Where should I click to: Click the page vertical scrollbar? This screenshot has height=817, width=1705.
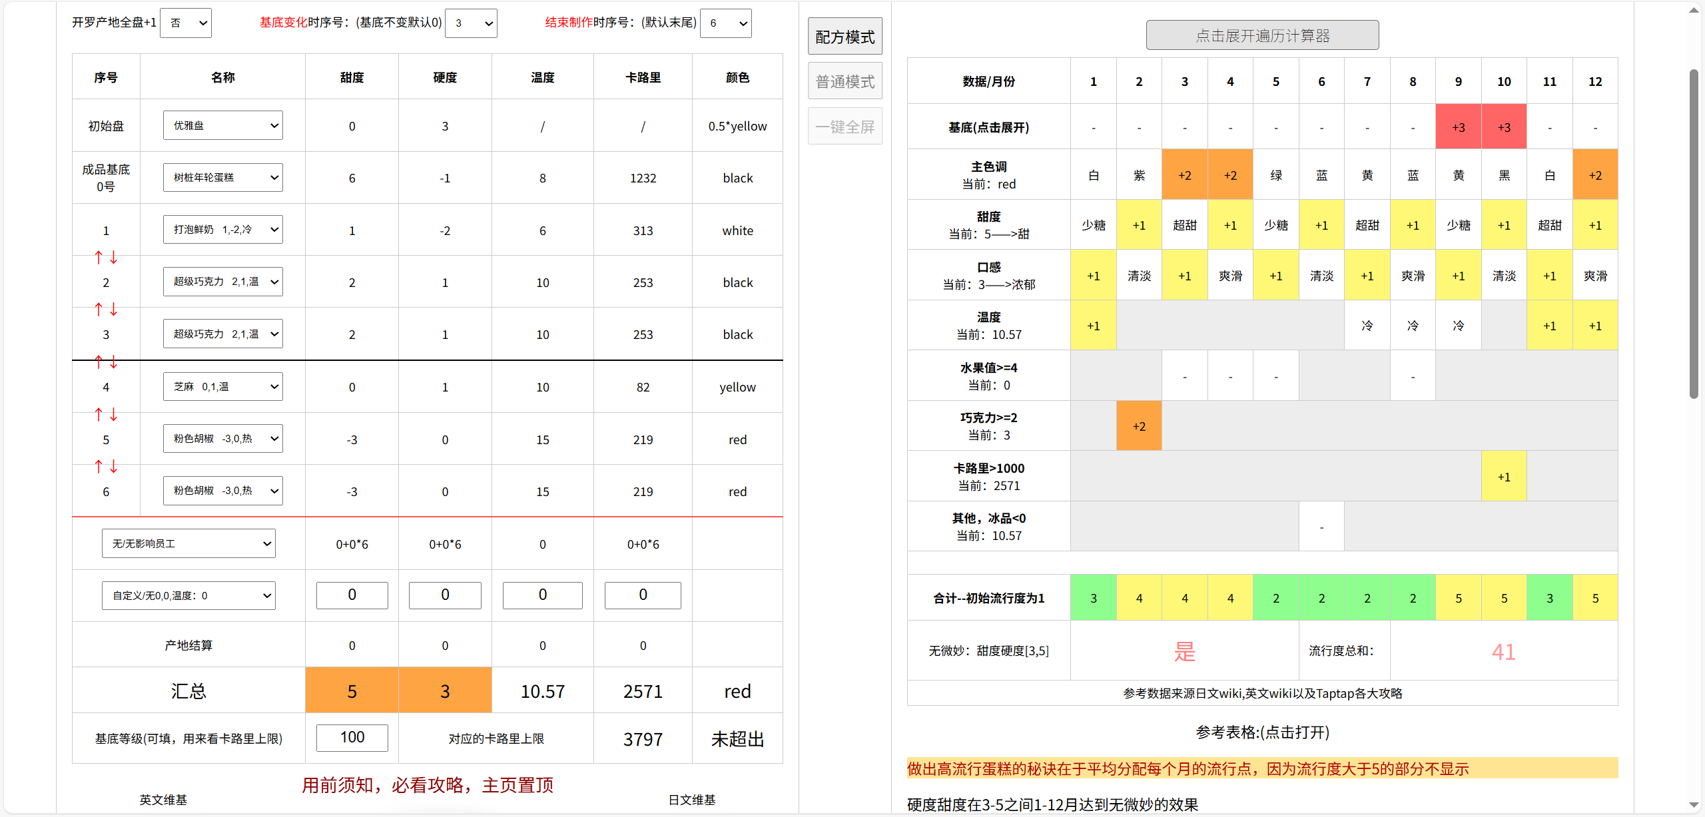tap(1694, 233)
